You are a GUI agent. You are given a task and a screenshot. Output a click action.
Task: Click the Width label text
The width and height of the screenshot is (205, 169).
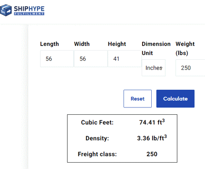point(82,44)
